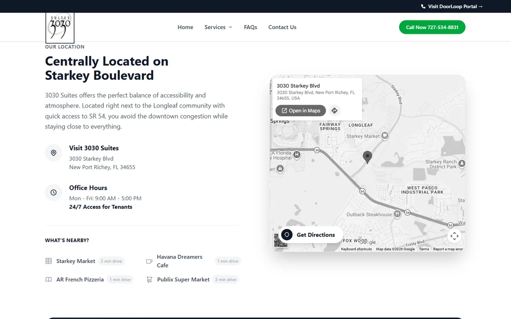Click the 3 min drive badge for Publix
Viewport: 511px width, 319px height.
[x=225, y=280]
